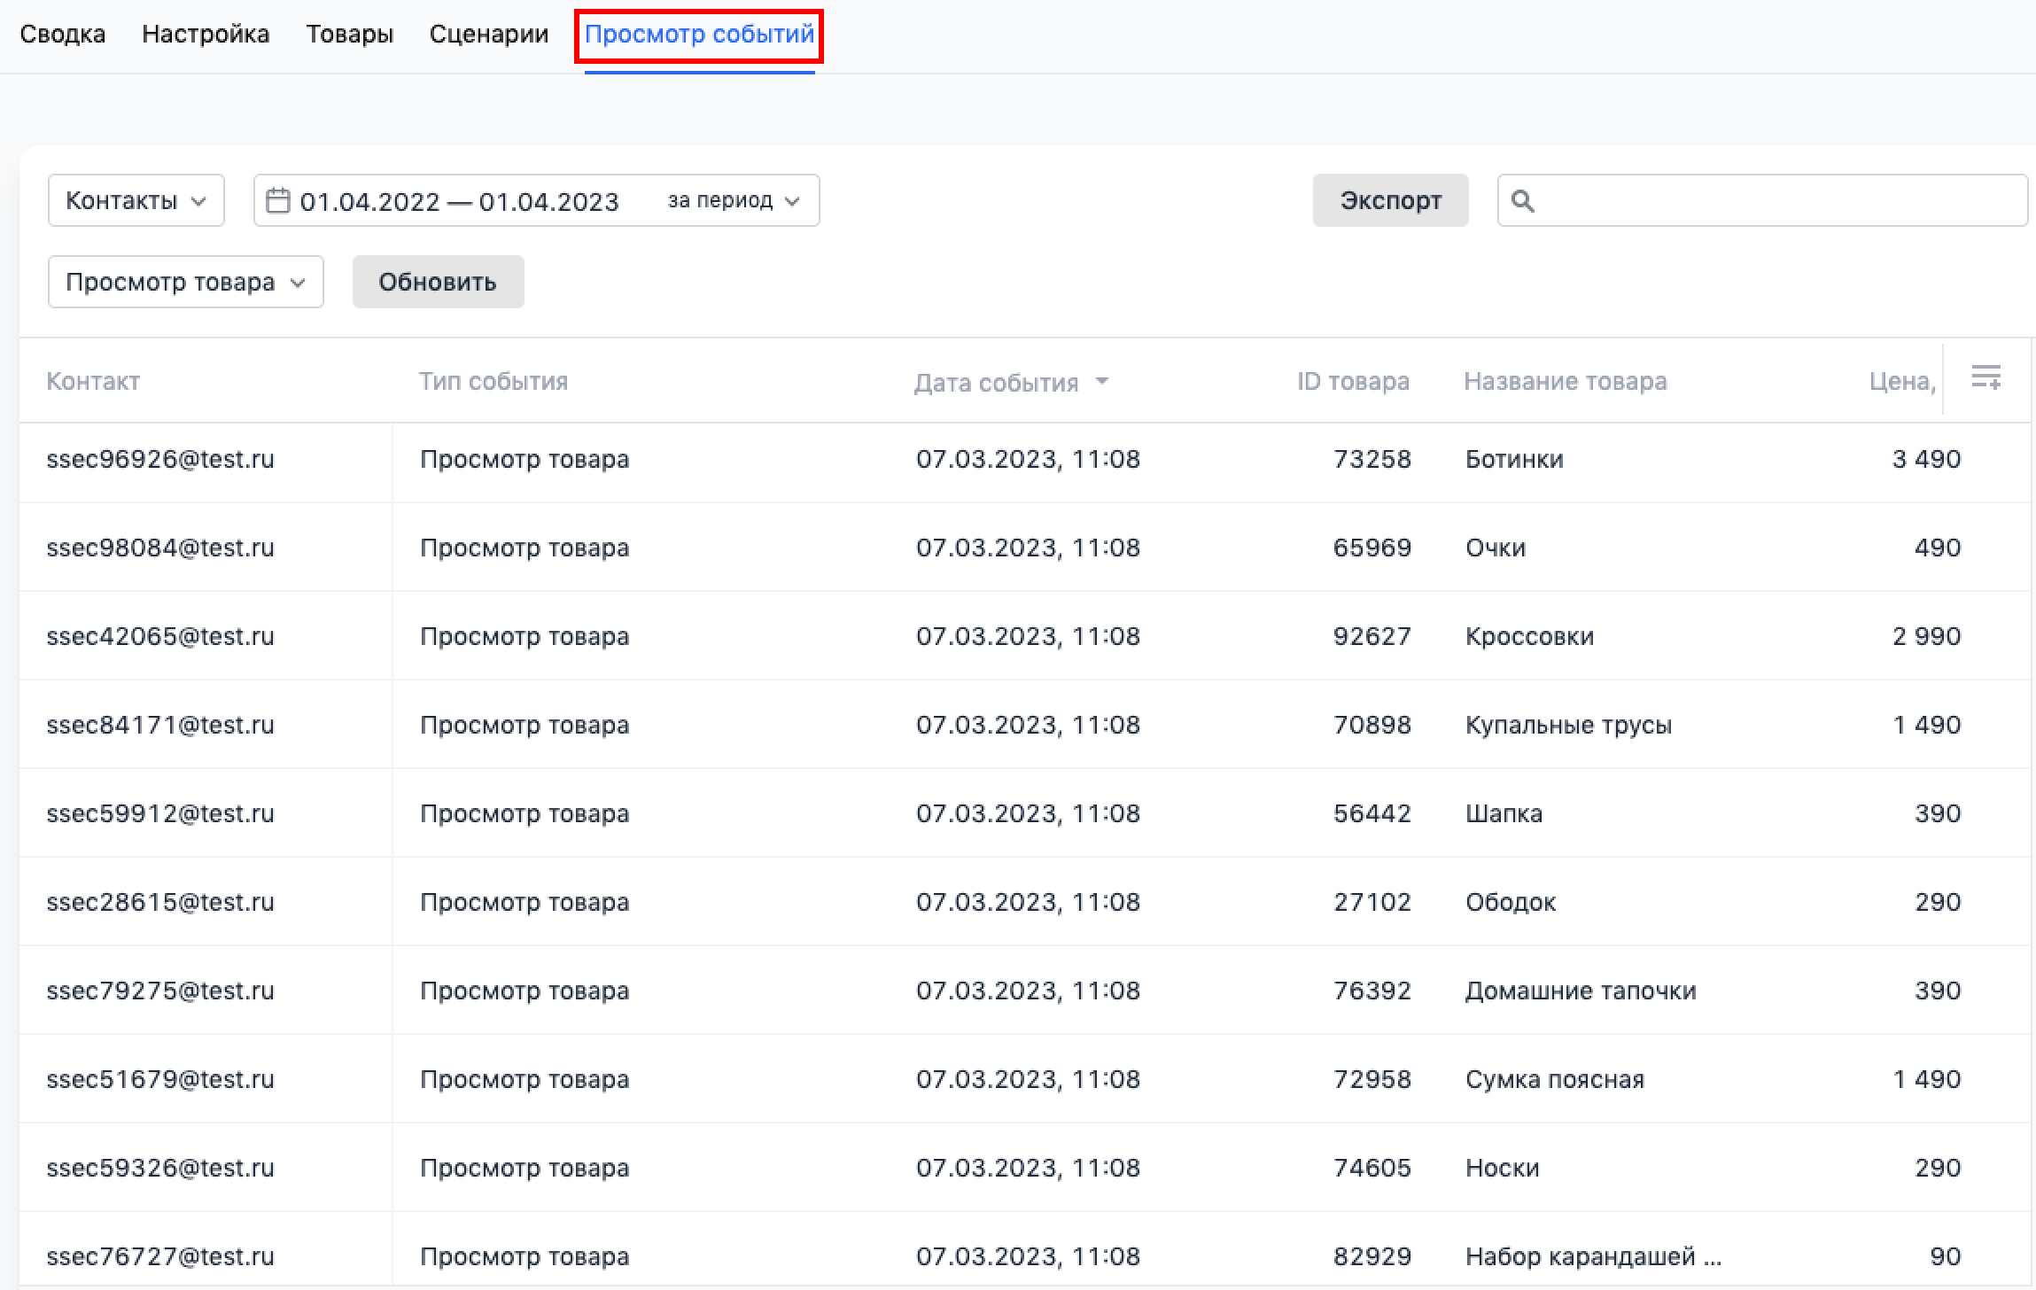Click the date range 01.04.2022 — 01.04.2023
2036x1290 pixels.
pyautogui.click(x=459, y=202)
